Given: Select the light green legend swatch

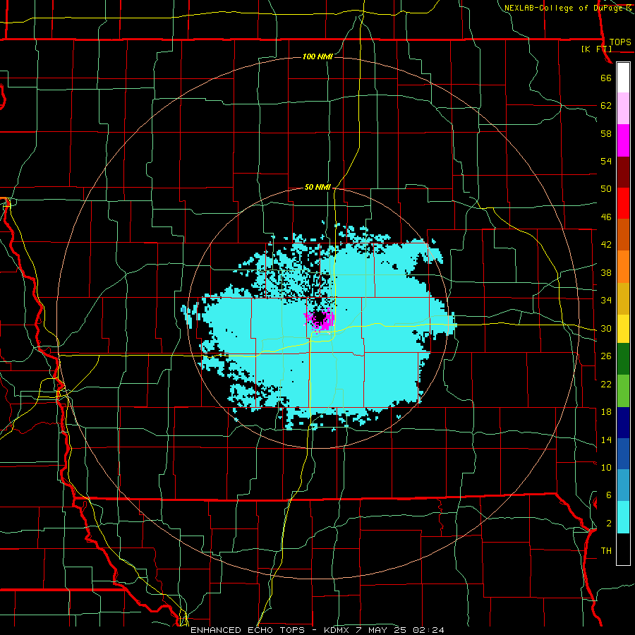Looking at the screenshot, I should [623, 391].
